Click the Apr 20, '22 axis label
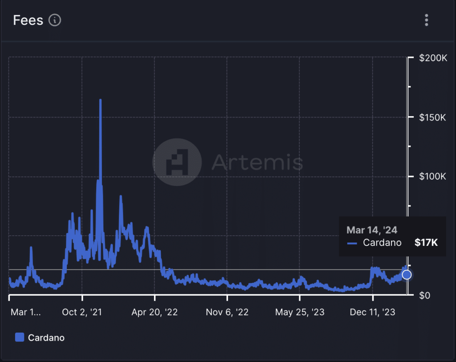The image size is (456, 362). click(155, 312)
